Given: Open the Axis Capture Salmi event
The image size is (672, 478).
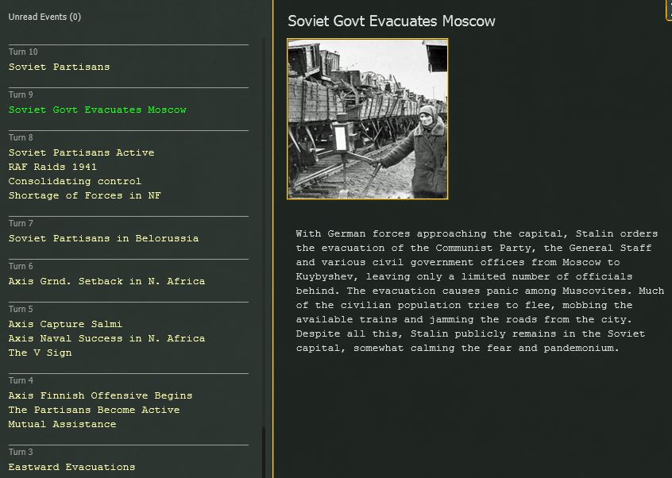Looking at the screenshot, I should pos(65,324).
